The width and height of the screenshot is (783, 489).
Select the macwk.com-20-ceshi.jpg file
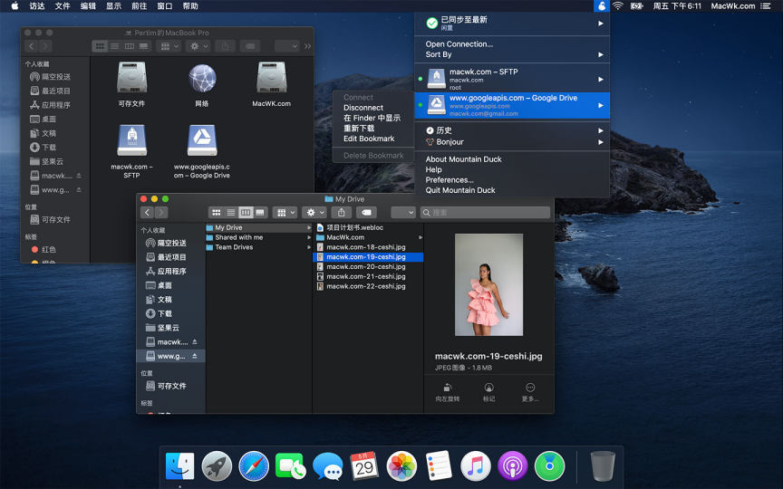tap(365, 266)
